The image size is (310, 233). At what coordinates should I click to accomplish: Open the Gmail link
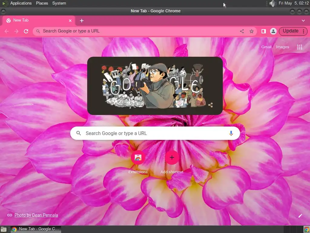[266, 47]
